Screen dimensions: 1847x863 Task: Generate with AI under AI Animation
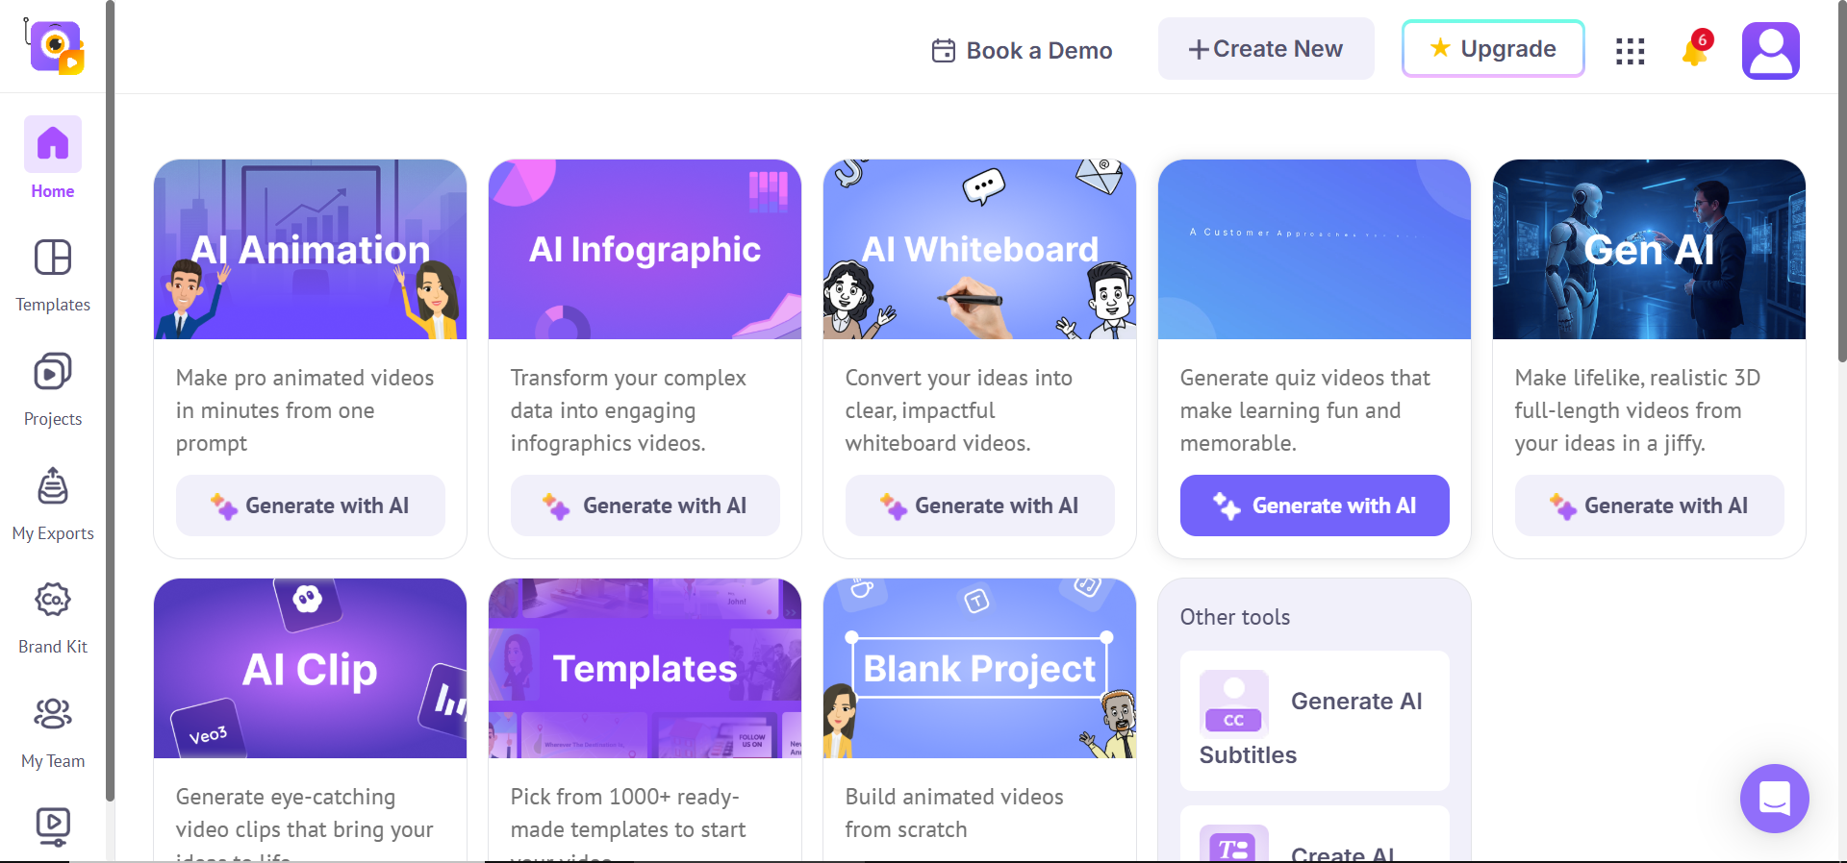click(311, 505)
